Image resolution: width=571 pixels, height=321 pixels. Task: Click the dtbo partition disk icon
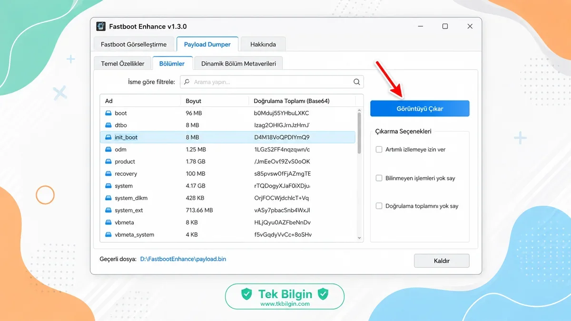point(108,125)
